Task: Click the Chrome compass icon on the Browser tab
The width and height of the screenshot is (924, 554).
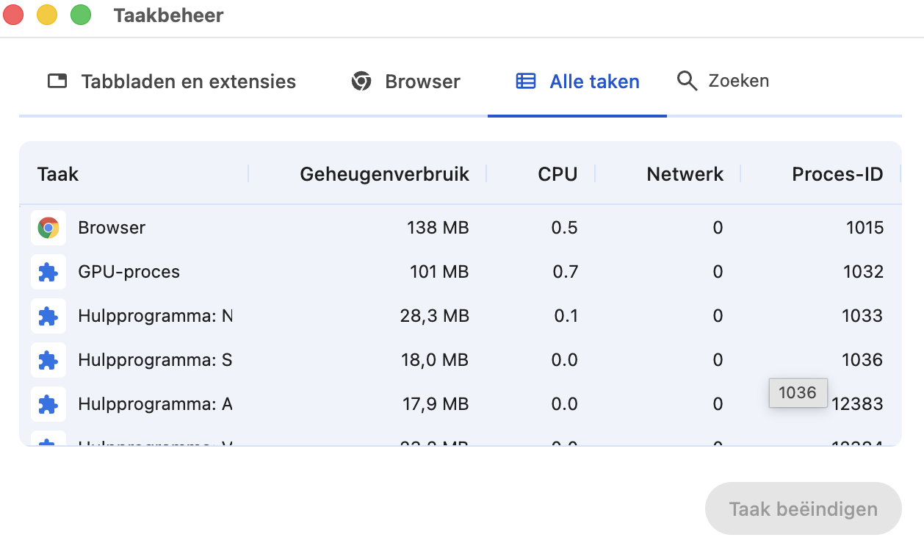Action: 361,81
